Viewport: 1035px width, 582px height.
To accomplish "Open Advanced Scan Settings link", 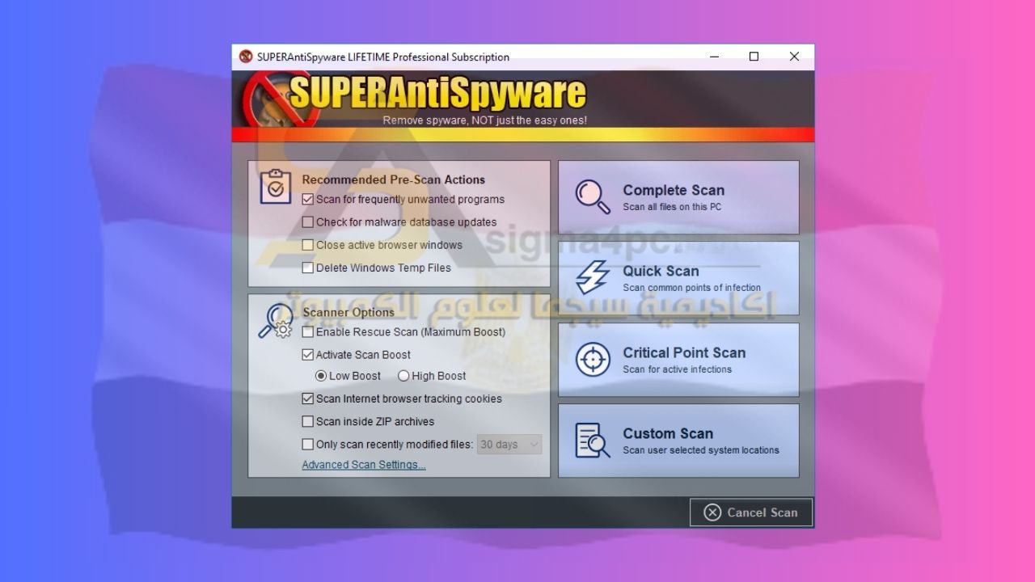I will click(363, 465).
